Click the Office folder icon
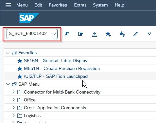 click(x=20, y=100)
